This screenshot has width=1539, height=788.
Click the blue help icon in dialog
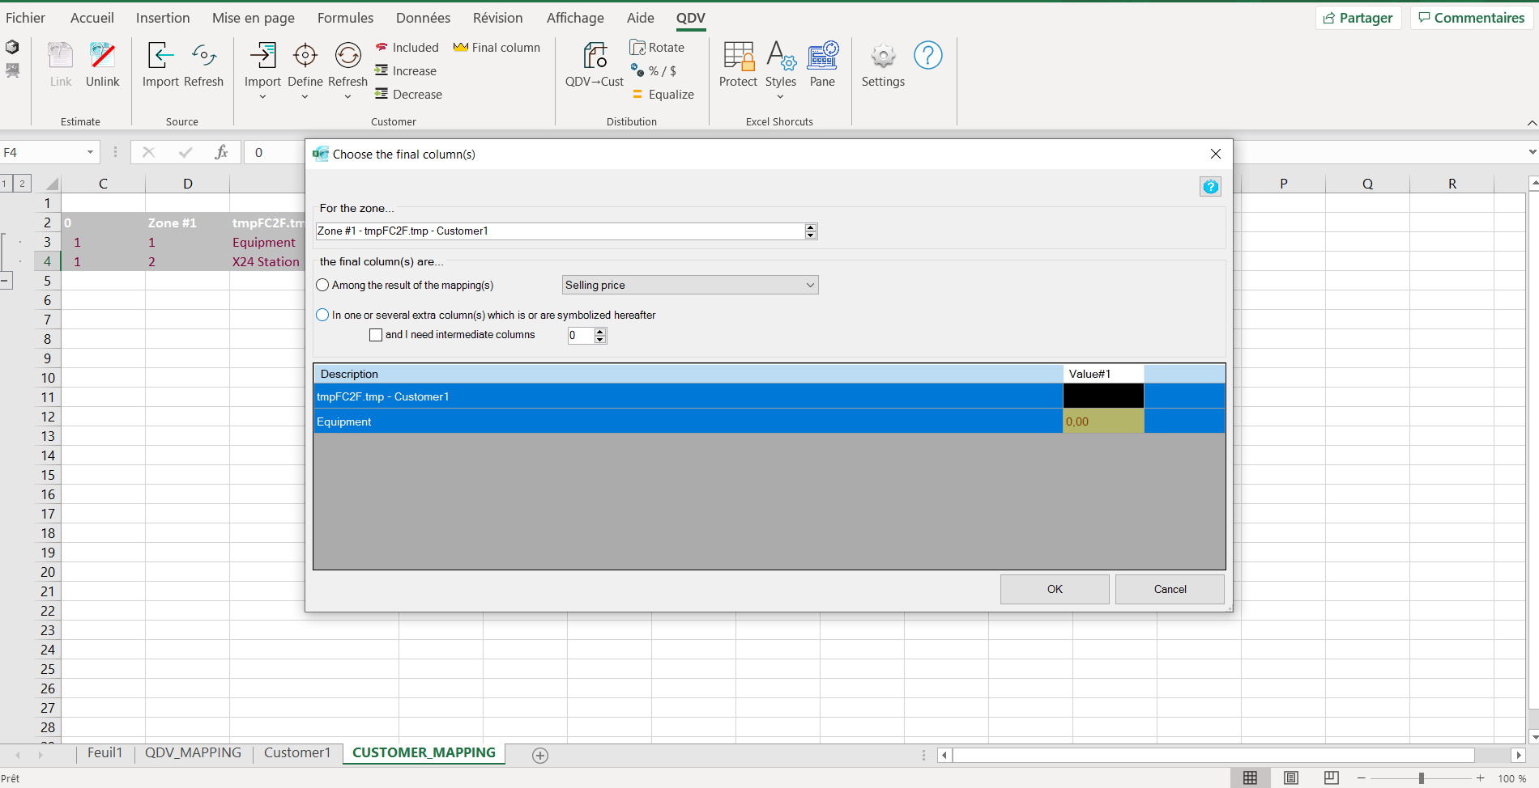tap(1210, 187)
